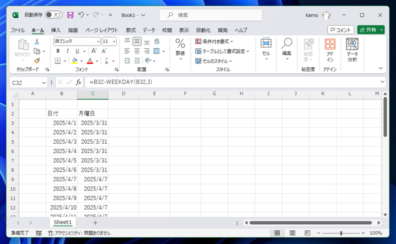Increase indent
The height and width of the screenshot is (244, 396).
point(137,61)
